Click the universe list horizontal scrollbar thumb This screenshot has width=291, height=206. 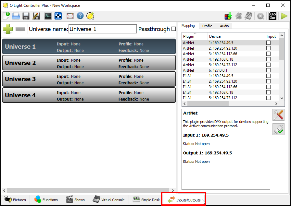pyautogui.click(x=88, y=190)
